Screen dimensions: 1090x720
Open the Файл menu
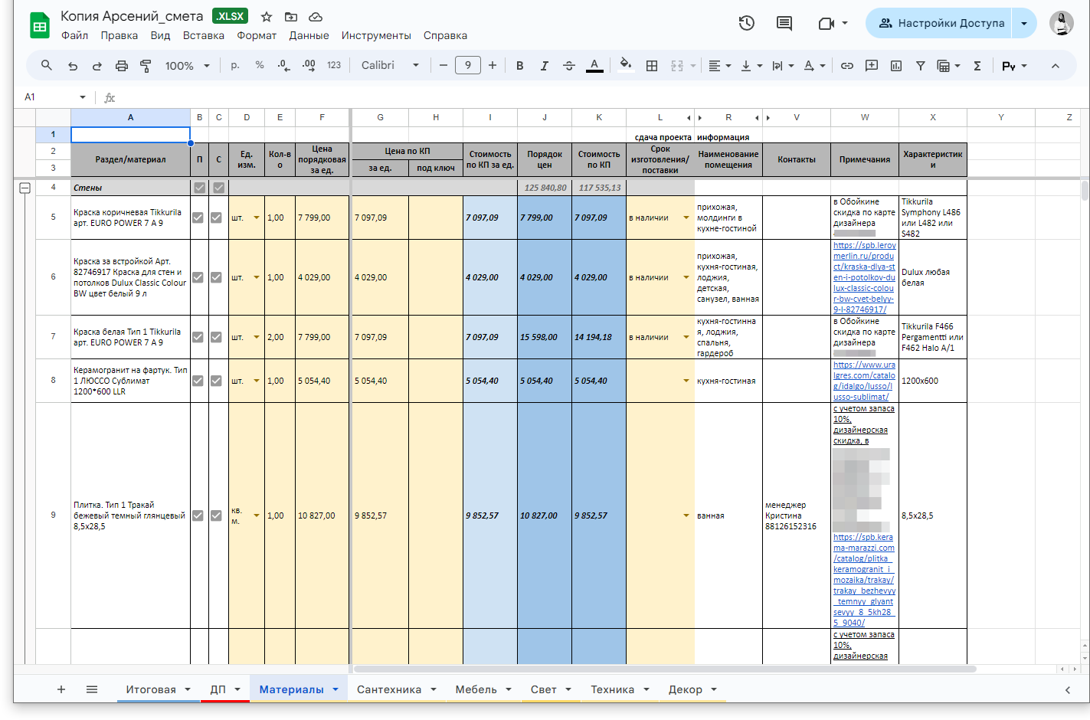tap(74, 35)
